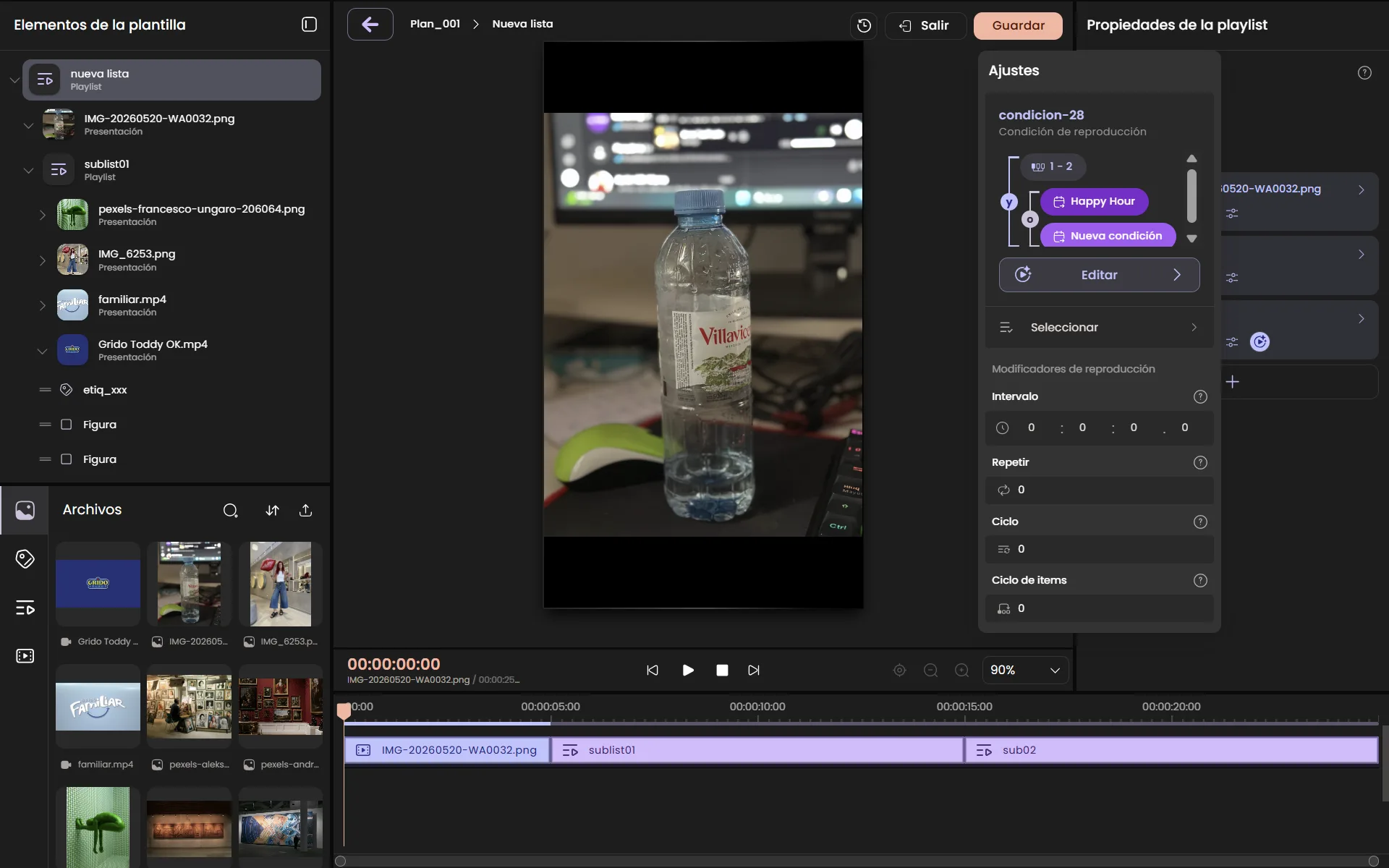Center the preview with the target icon
Image resolution: width=1389 pixels, height=868 pixels.
(899, 671)
